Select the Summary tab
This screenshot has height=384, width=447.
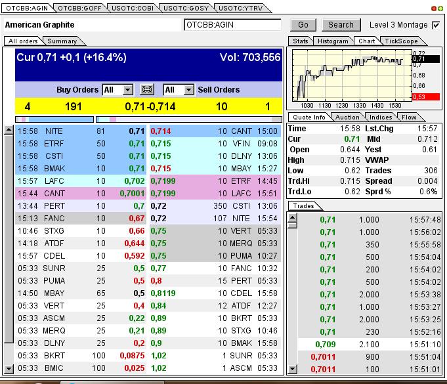tap(62, 41)
